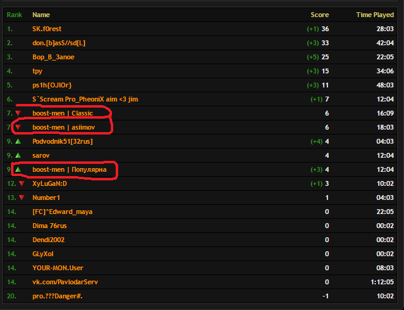Click green up arrow beside sarov
Viewport: 404px width, 310px height.
[18, 155]
